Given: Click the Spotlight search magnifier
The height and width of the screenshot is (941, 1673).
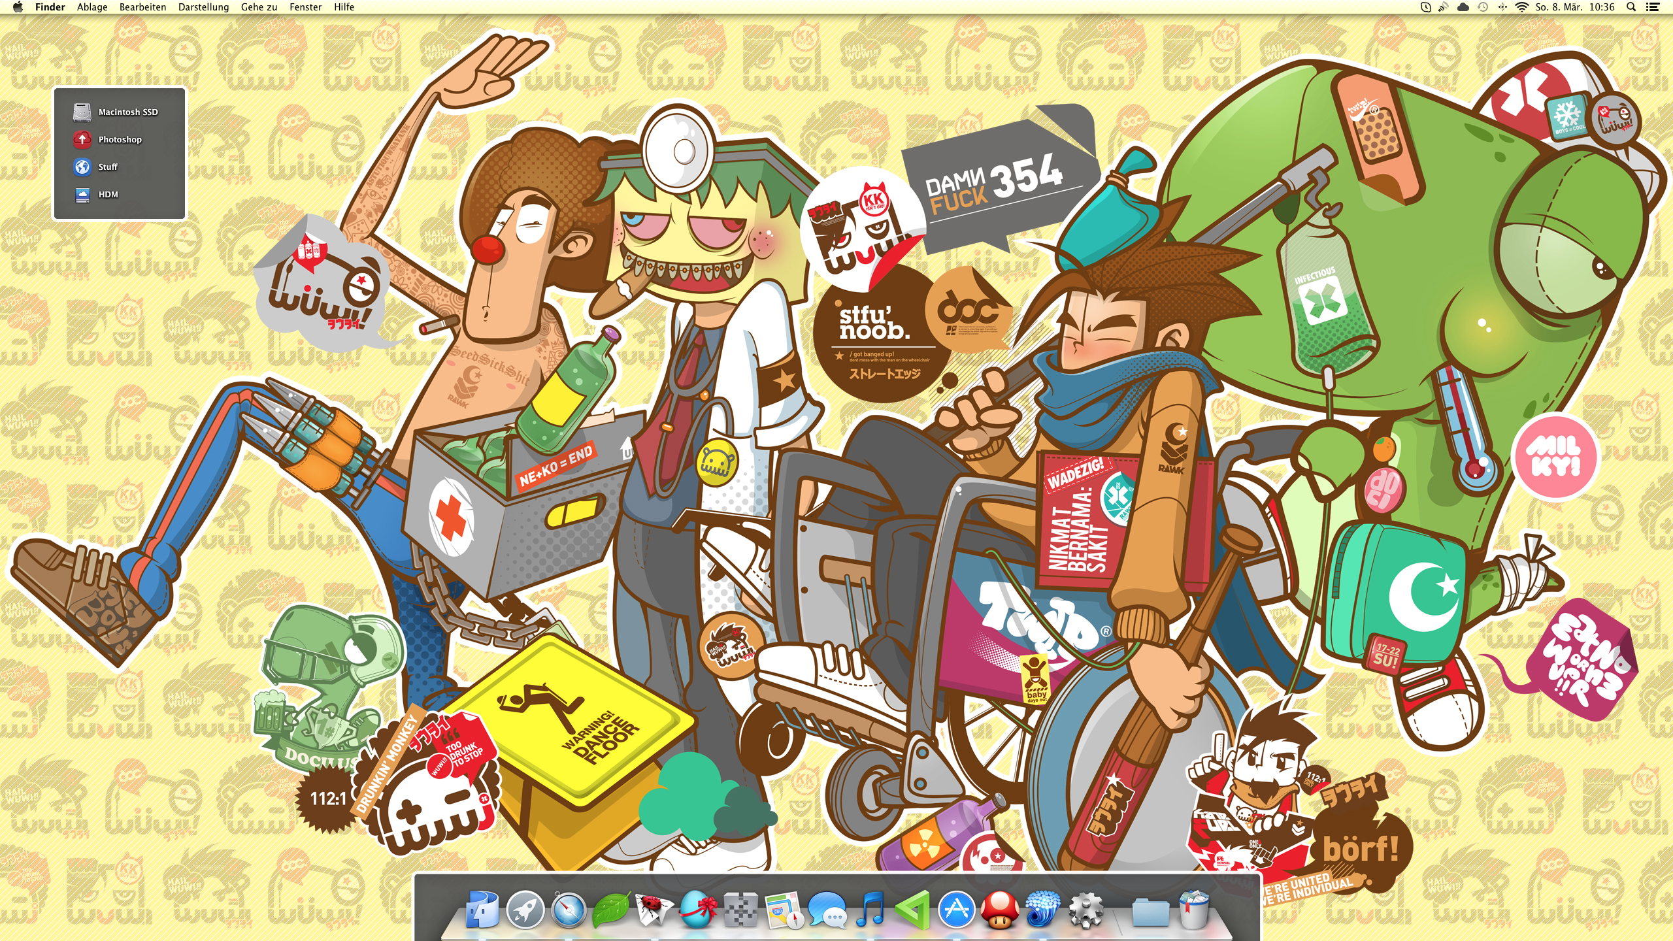Looking at the screenshot, I should click(x=1631, y=7).
